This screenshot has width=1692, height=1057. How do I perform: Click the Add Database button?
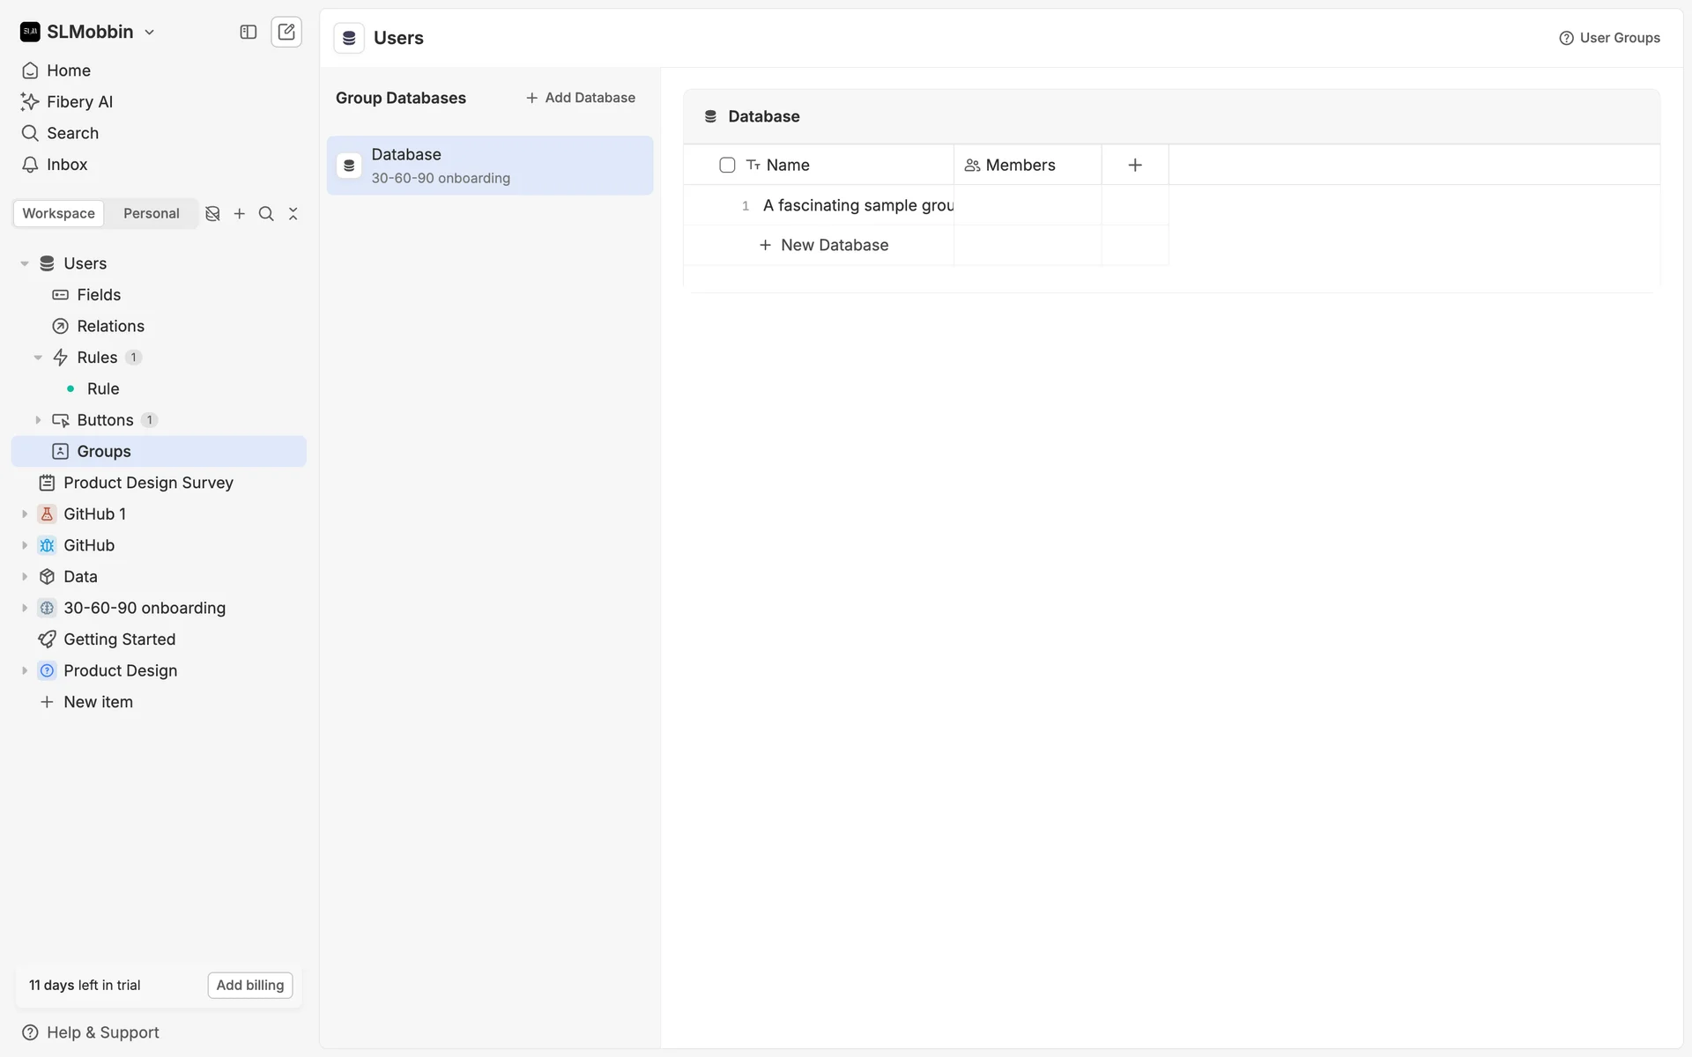click(581, 98)
